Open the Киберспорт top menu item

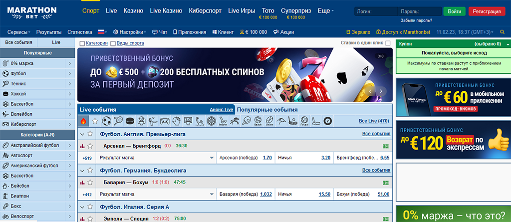click(x=205, y=11)
